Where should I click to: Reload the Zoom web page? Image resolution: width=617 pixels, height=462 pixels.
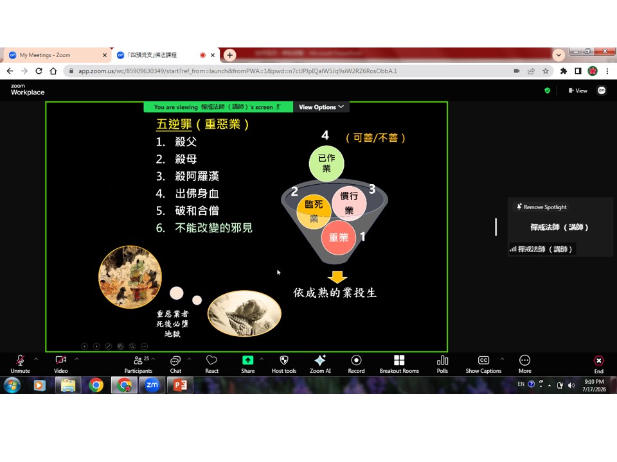coord(39,71)
